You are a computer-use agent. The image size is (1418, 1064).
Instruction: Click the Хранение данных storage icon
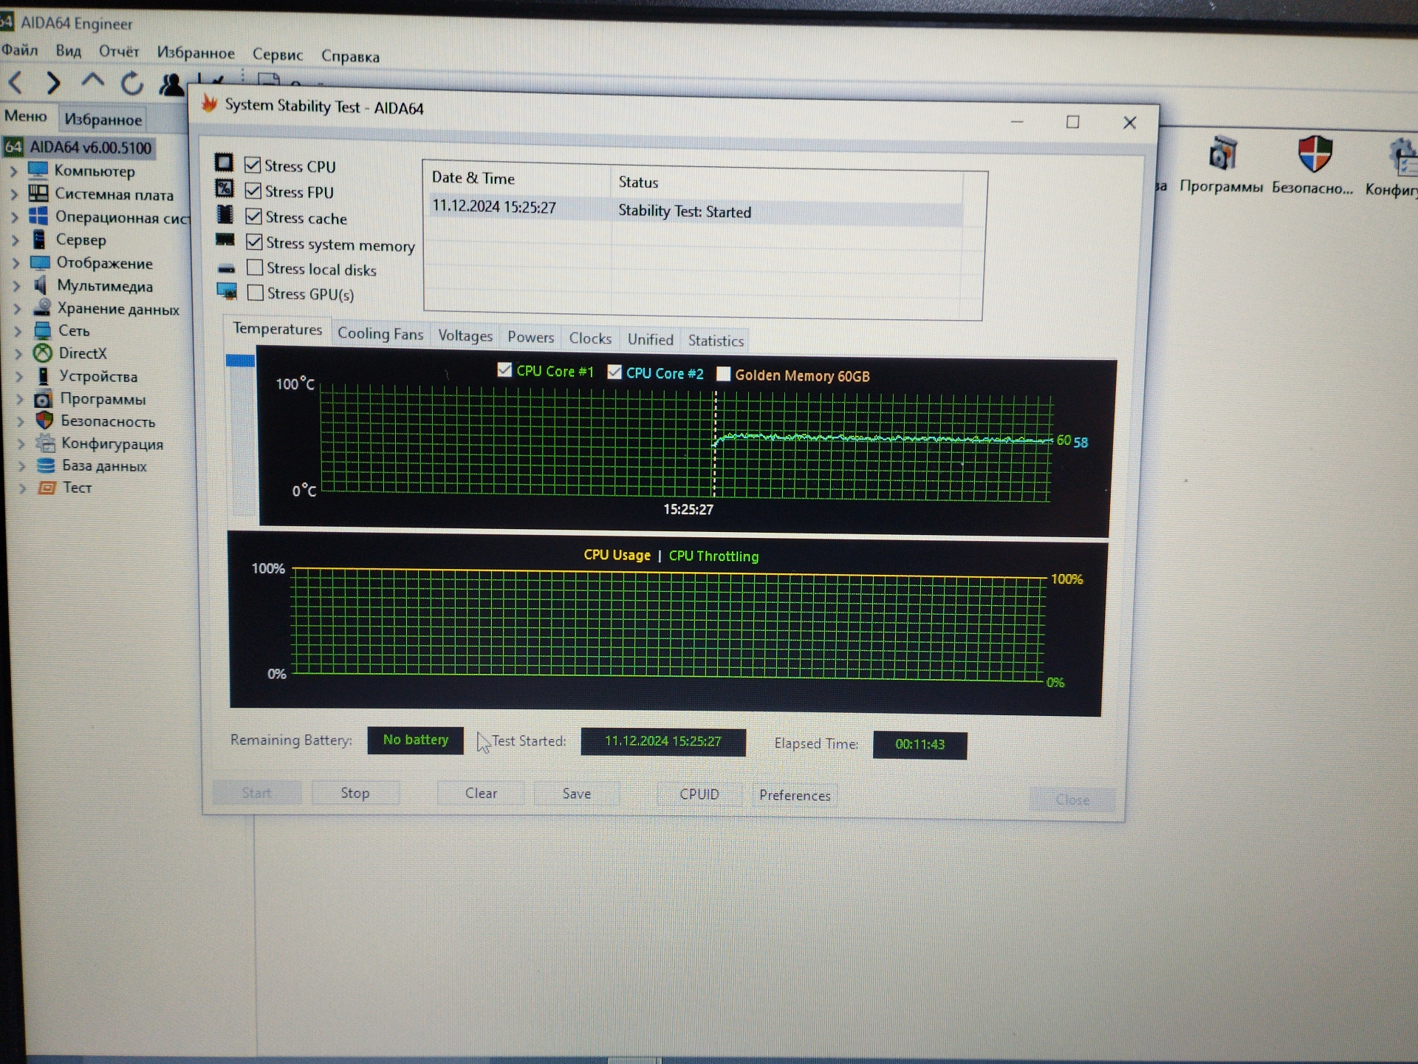42,308
